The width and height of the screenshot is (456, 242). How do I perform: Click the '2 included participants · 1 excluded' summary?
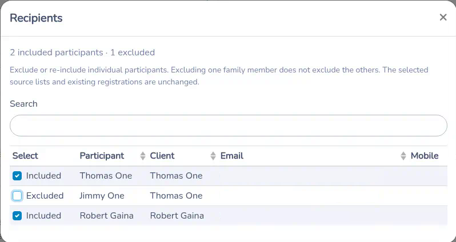pos(82,53)
